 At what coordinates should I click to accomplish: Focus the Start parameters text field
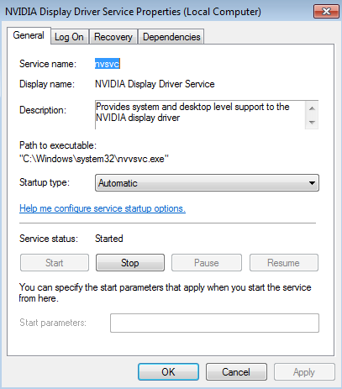[x=214, y=323]
